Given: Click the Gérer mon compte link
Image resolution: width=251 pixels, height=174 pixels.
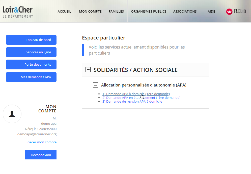Looking at the screenshot, I should click(42, 142).
